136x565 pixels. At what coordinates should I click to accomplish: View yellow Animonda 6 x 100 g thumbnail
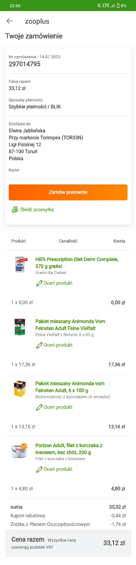click(x=20, y=389)
